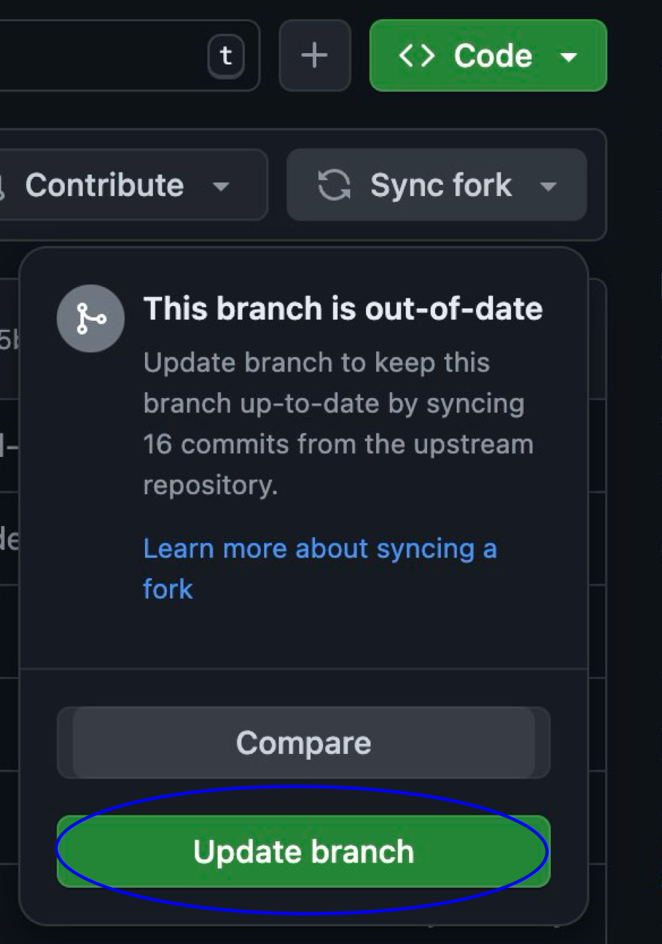The image size is (662, 944).
Task: Click the gray branch icon in popup
Action: [91, 319]
